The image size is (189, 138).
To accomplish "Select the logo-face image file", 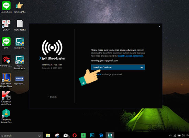I will [x=20, y=80].
